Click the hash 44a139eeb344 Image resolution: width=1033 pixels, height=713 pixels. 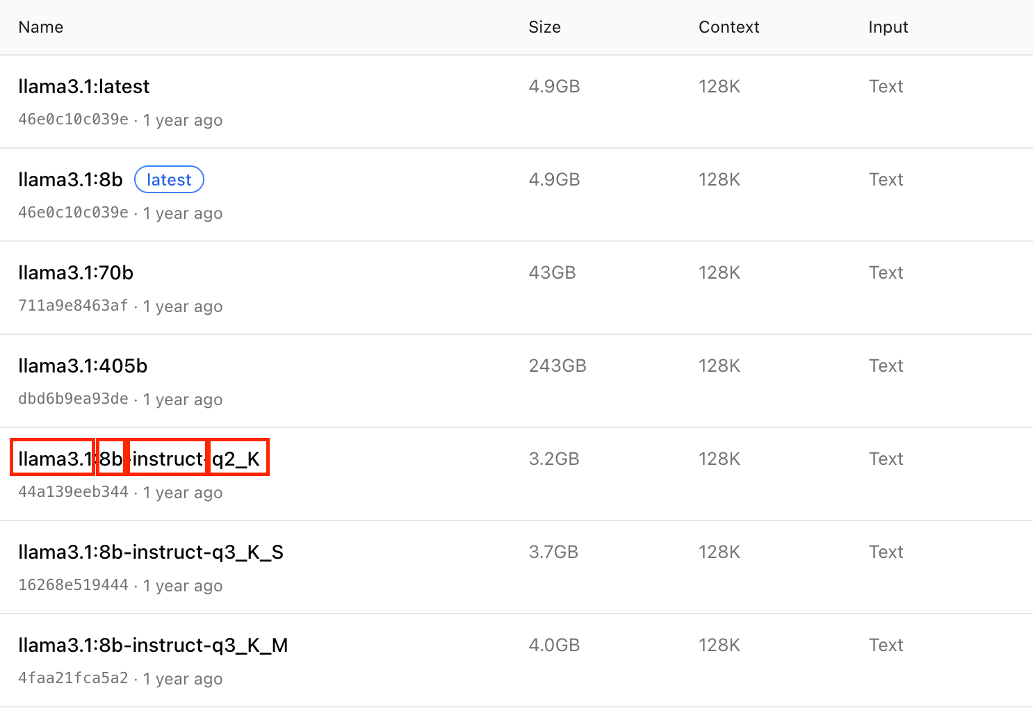pos(73,492)
